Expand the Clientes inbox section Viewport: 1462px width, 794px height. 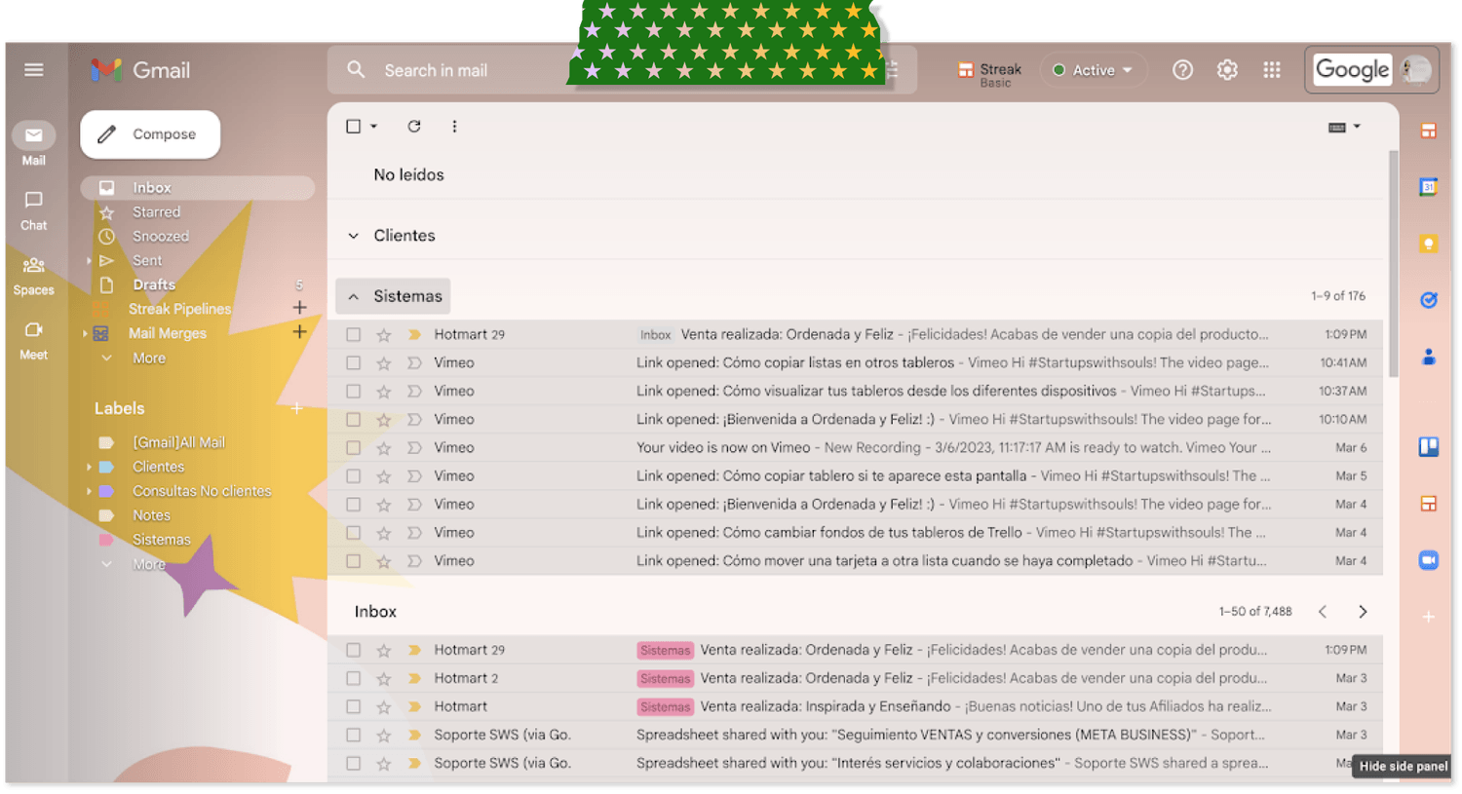354,236
